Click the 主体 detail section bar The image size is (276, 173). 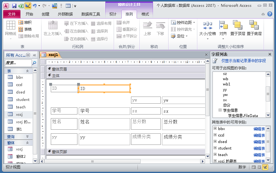(x=126, y=76)
